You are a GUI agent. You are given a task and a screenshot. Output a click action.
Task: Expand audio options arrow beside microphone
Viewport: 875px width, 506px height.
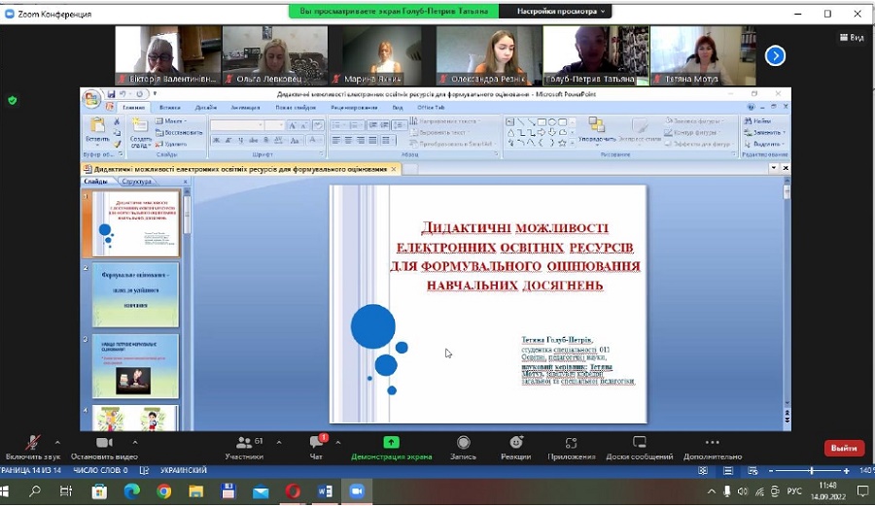(57, 441)
